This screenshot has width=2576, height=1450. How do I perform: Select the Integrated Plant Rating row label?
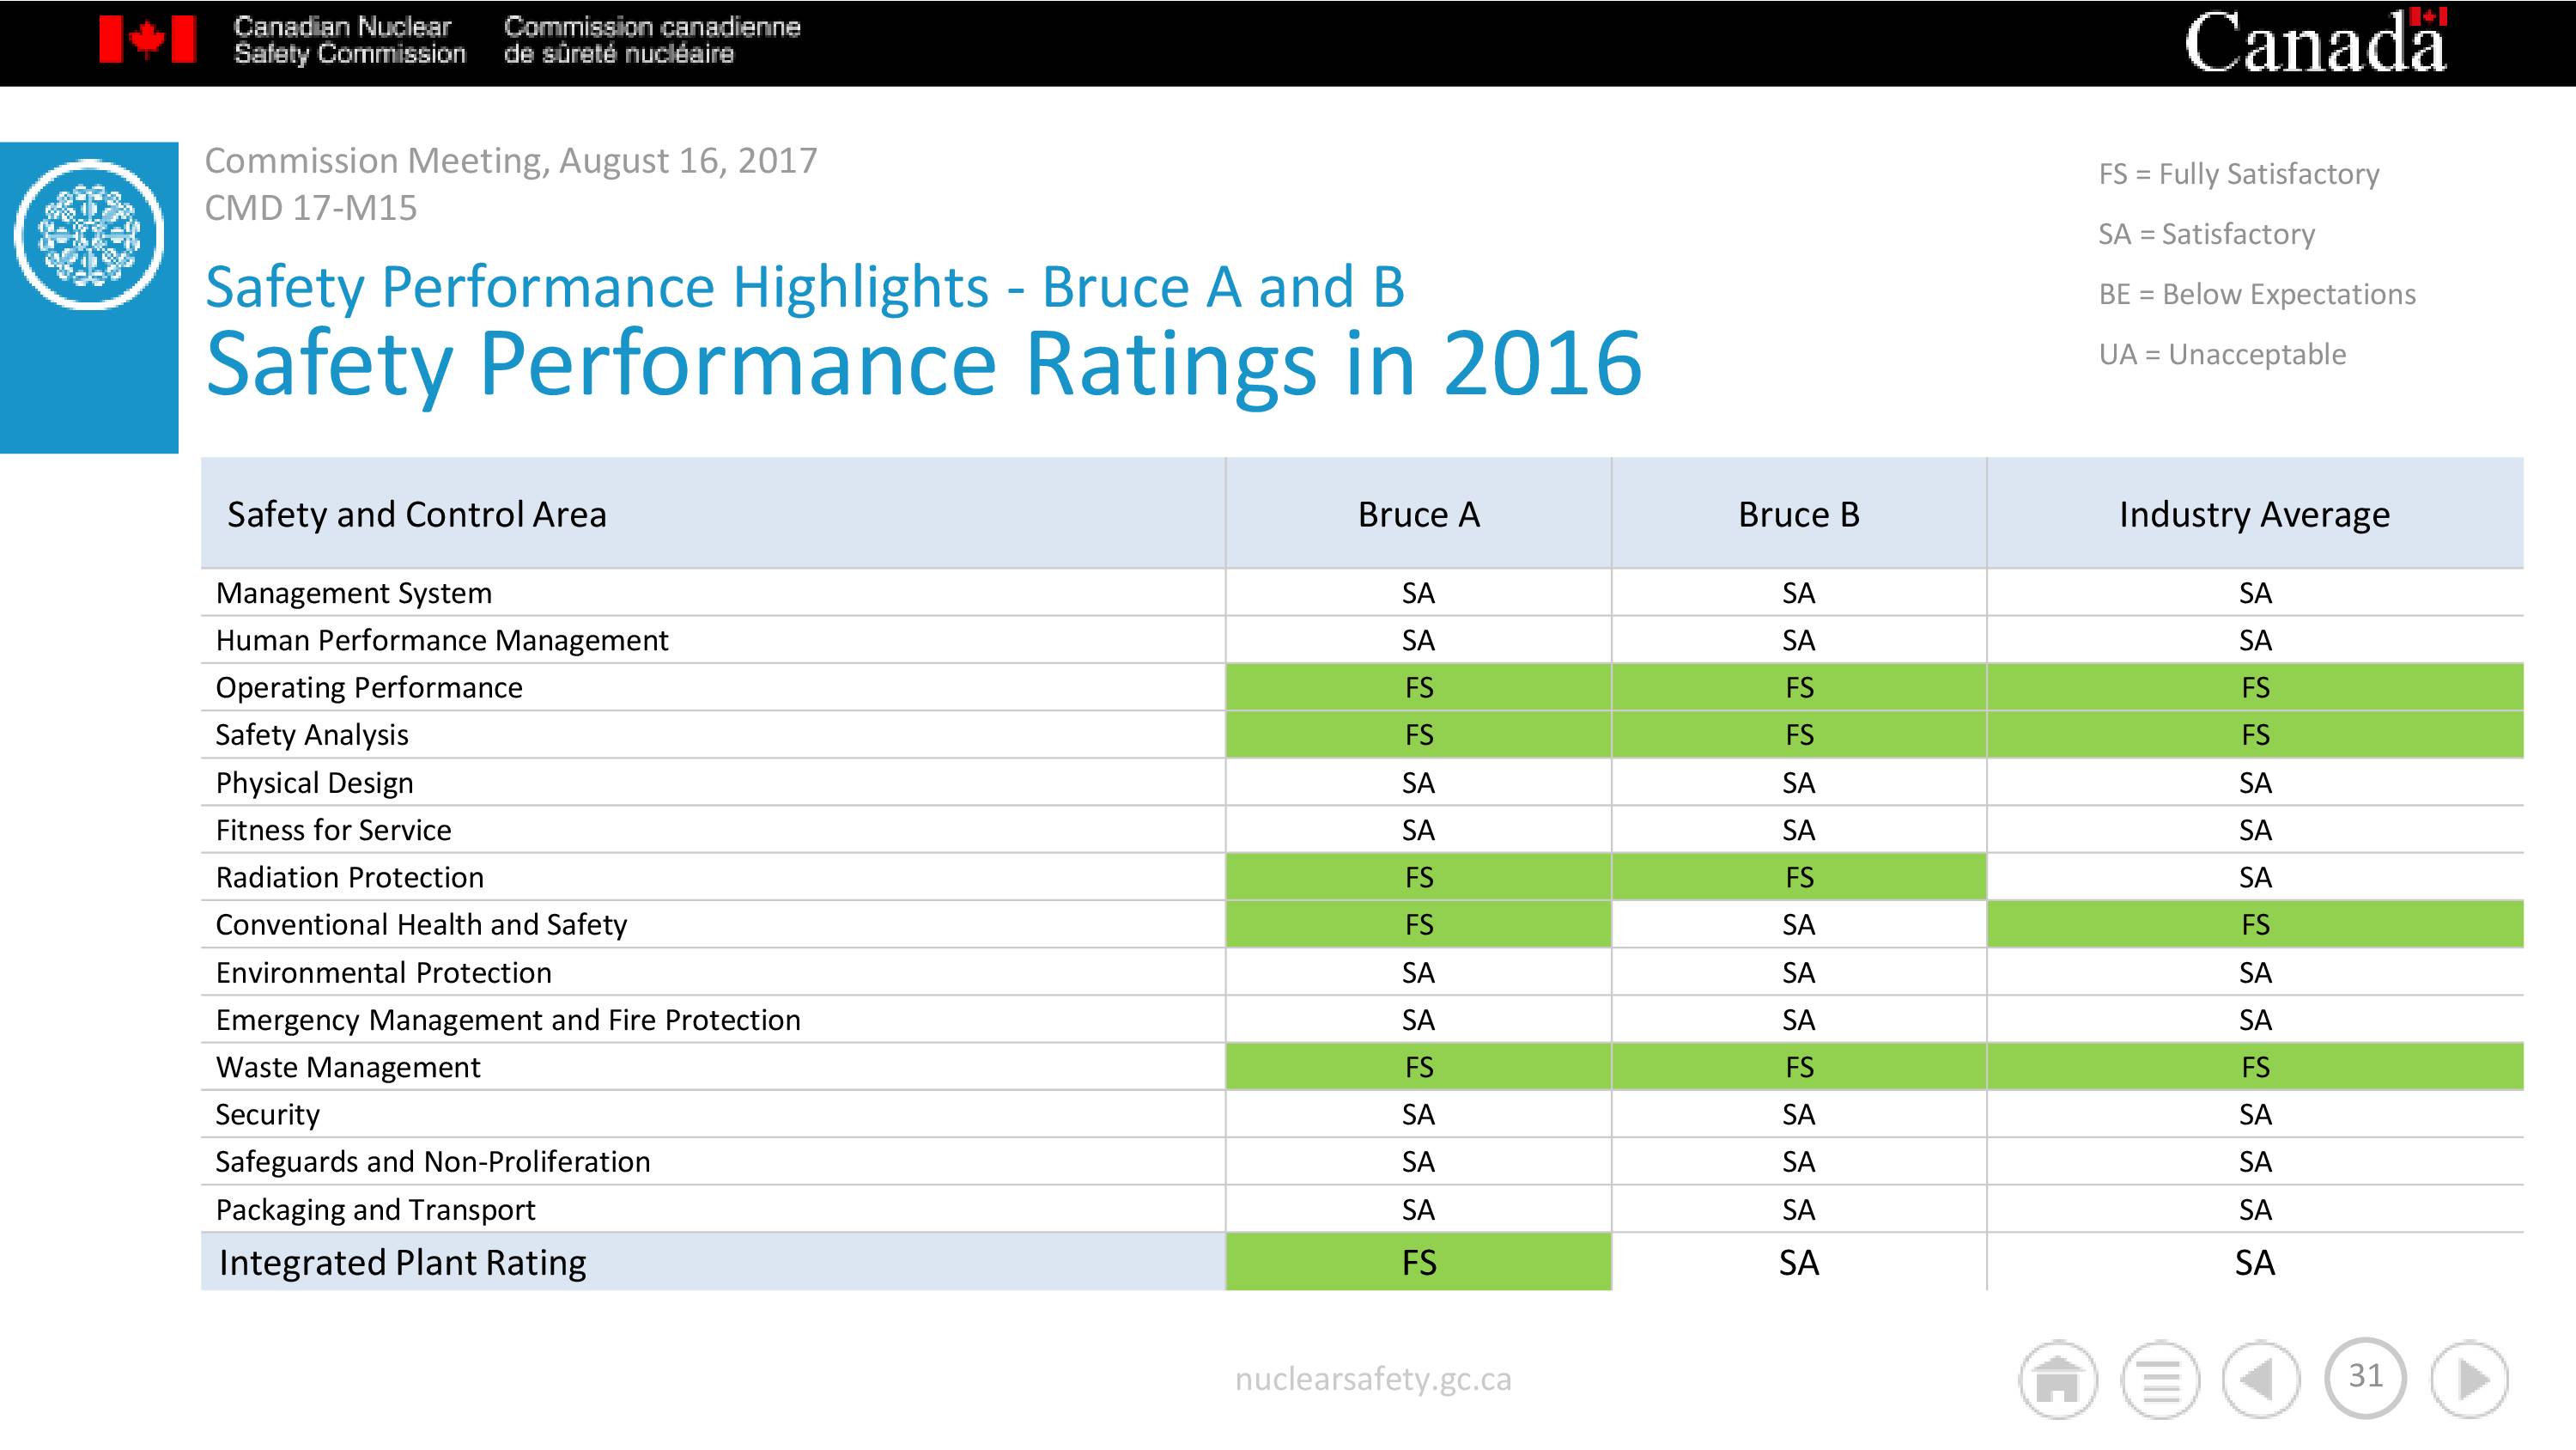tap(402, 1263)
